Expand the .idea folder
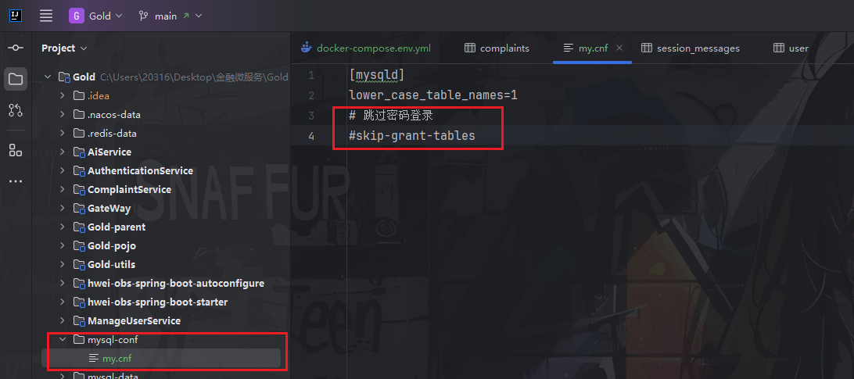Viewport: 854px width, 379px height. [63, 96]
